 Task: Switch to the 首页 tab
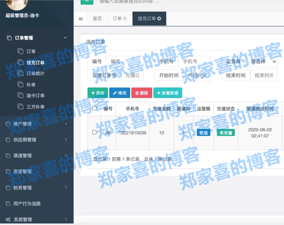[x=97, y=19]
